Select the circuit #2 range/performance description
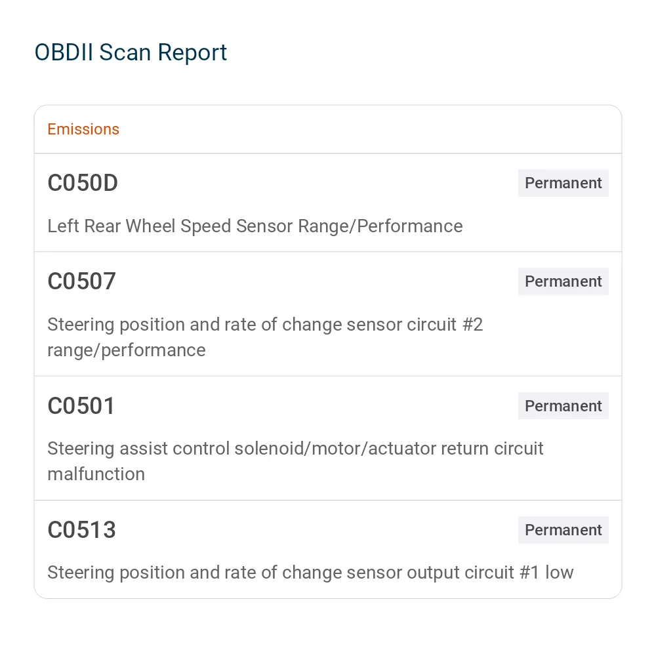The image size is (656, 656). click(265, 337)
